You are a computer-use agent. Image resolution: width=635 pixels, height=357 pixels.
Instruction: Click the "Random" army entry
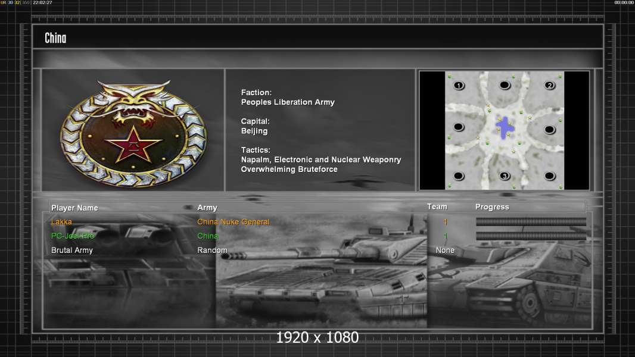point(212,250)
